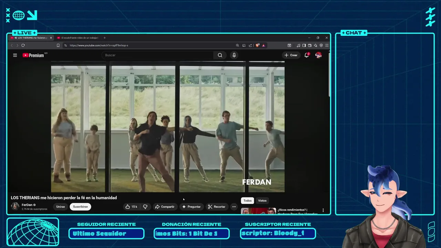
Task: Open Brave Rewards triangle icon
Action: (x=264, y=45)
